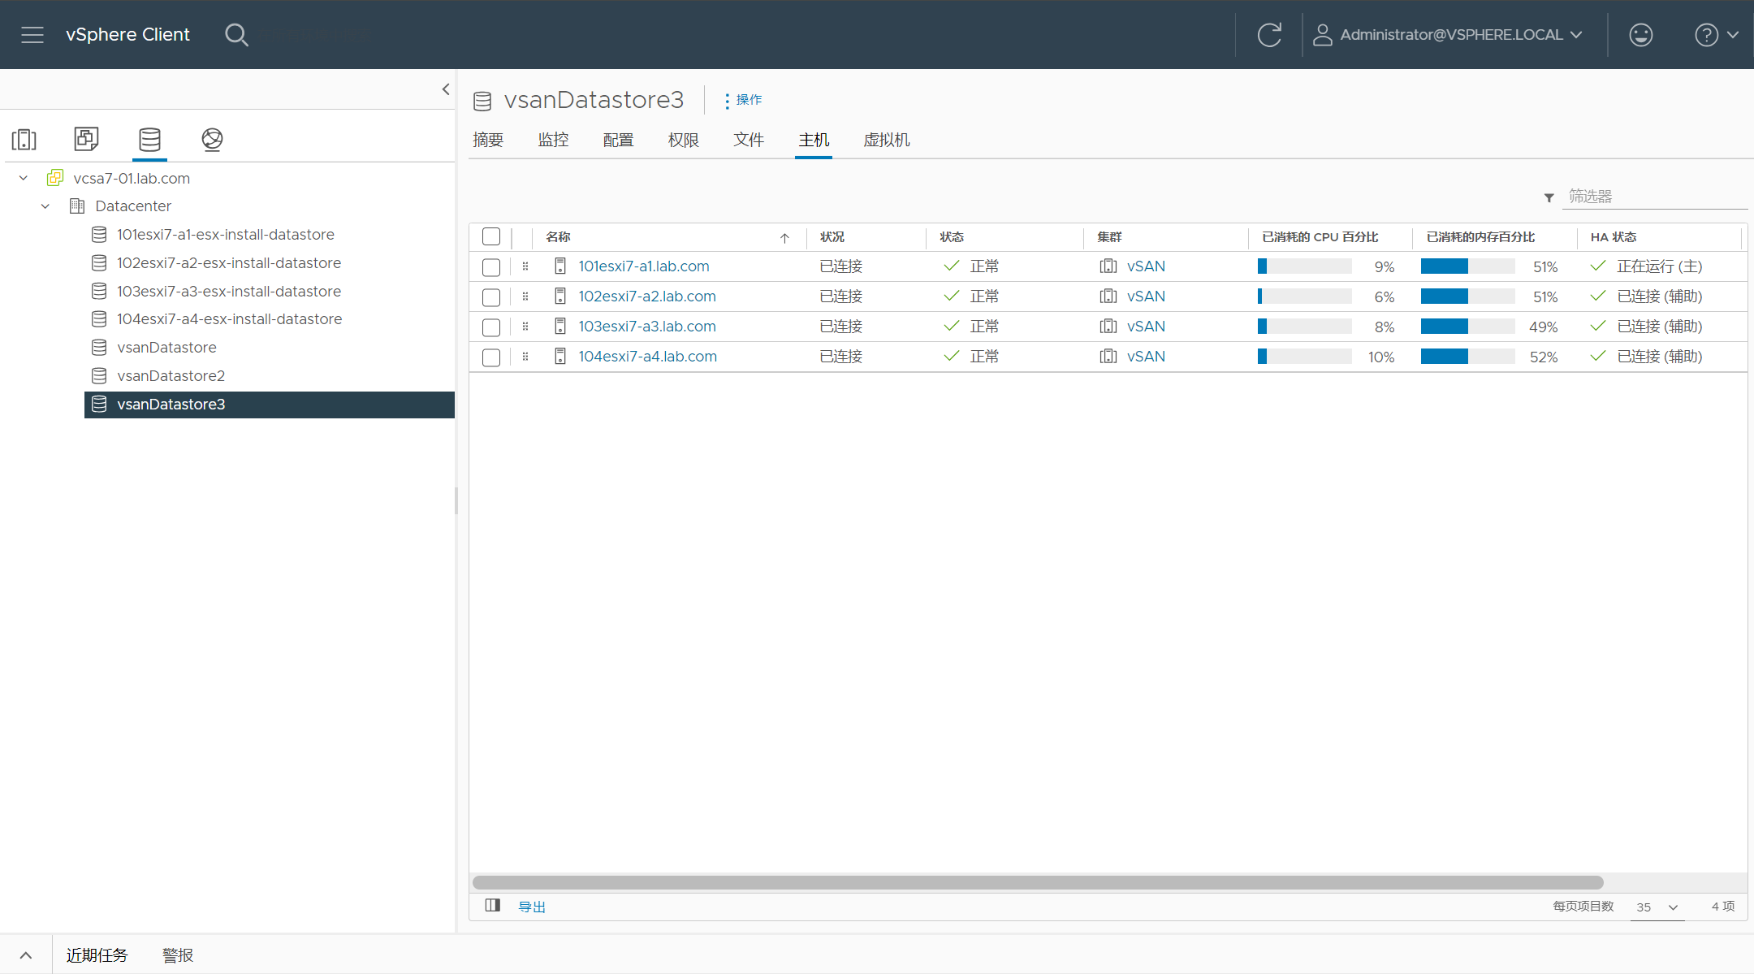Image resolution: width=1754 pixels, height=974 pixels.
Task: Open the help question mark menu
Action: pos(1716,35)
